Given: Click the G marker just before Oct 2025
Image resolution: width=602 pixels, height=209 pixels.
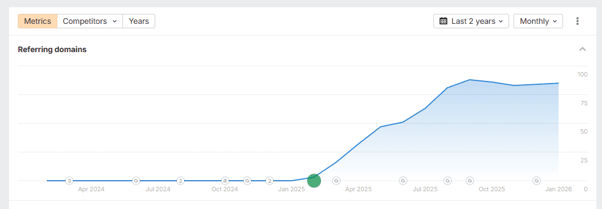Looking at the screenshot, I should 470,181.
